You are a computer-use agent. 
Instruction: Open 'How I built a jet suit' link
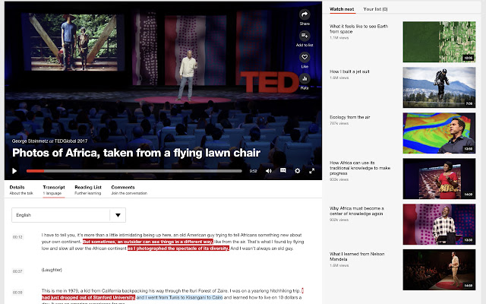coord(349,71)
